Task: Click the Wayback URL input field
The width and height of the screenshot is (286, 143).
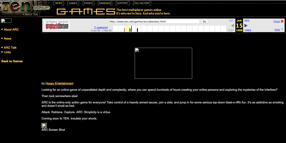Action: [154, 21]
